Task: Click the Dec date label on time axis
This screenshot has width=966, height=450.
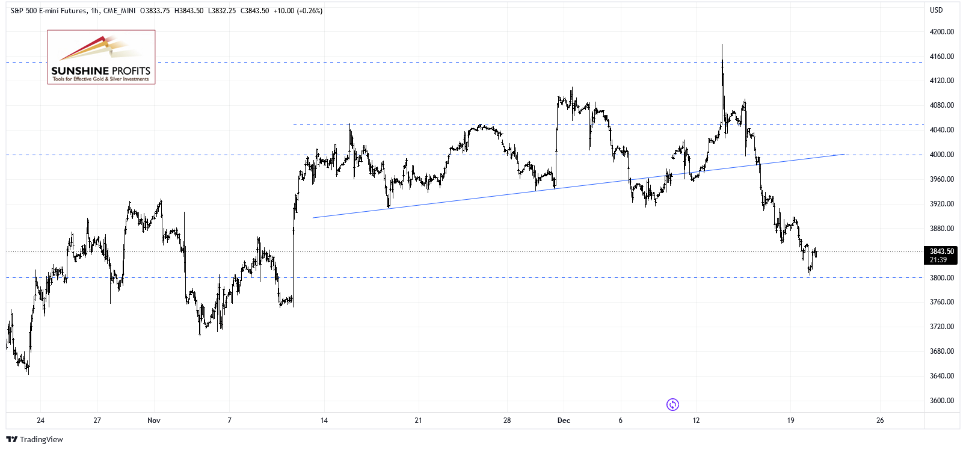Action: [x=564, y=421]
